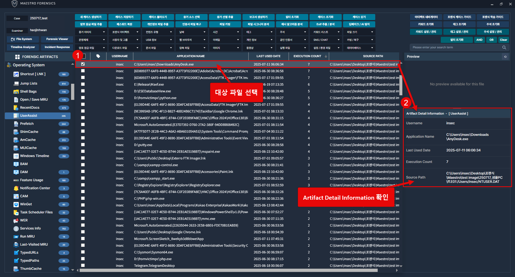The height and width of the screenshot is (277, 515).
Task: Open the Jump Lists artifact icon
Action: 16,83
